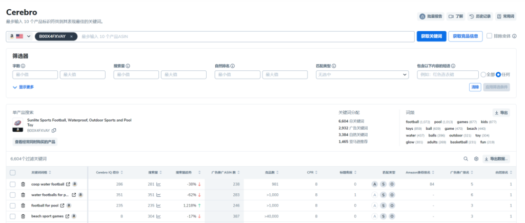Image resolution: width=525 pixels, height=223 pixels.
Task: Click the 批量报告 lock icon
Action: click(422, 16)
